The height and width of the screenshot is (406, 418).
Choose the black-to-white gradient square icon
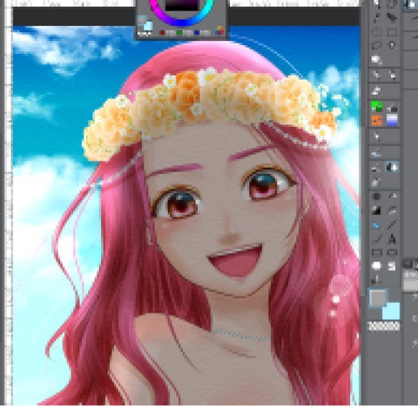click(x=376, y=210)
